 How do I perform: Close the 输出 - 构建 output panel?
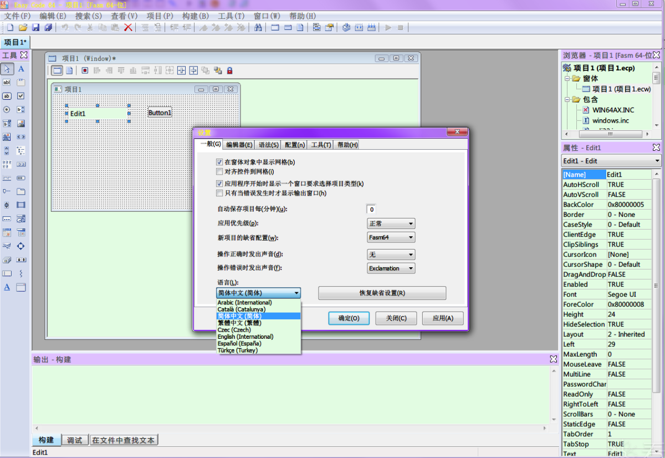(x=553, y=359)
